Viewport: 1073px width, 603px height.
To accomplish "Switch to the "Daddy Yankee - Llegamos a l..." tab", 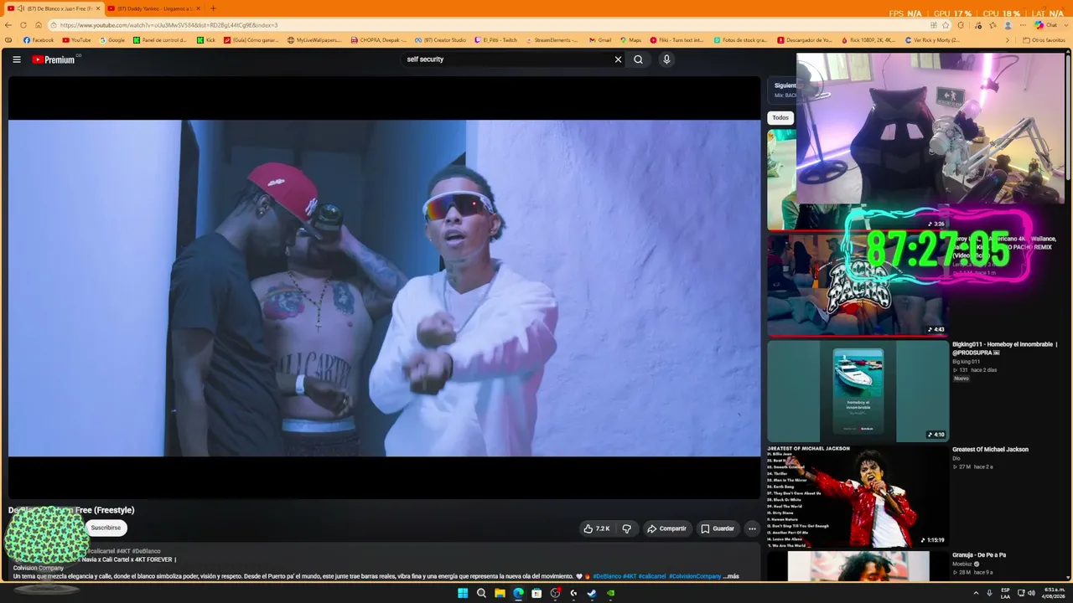I will point(154,8).
